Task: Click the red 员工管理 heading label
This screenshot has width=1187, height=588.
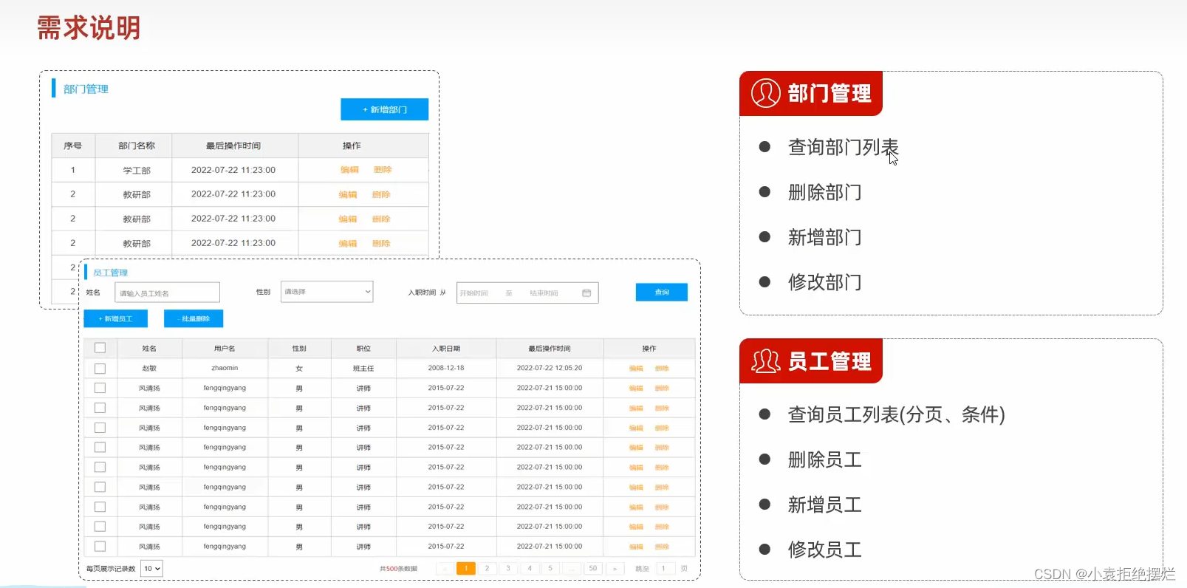Action: [829, 362]
